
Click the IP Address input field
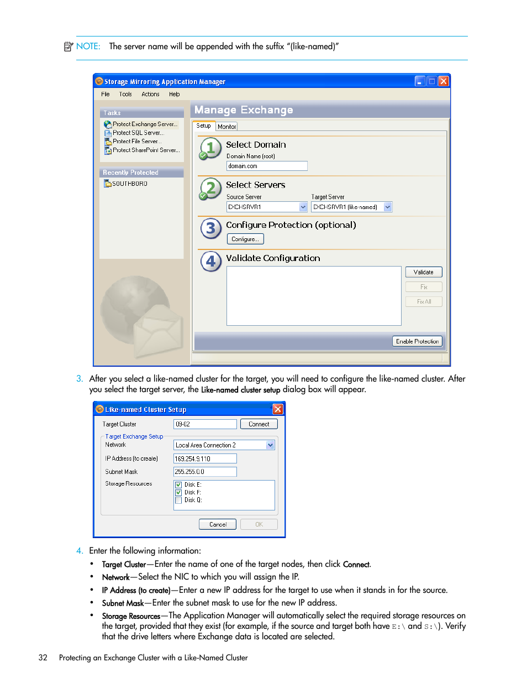click(x=205, y=458)
